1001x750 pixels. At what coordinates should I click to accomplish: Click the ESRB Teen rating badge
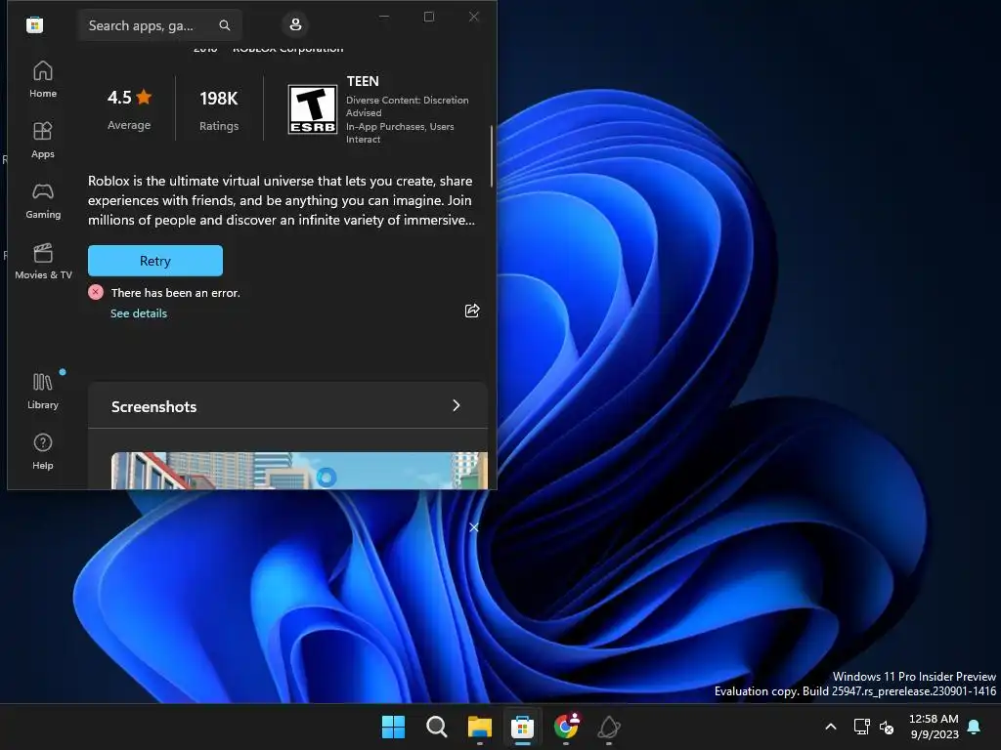tap(312, 109)
